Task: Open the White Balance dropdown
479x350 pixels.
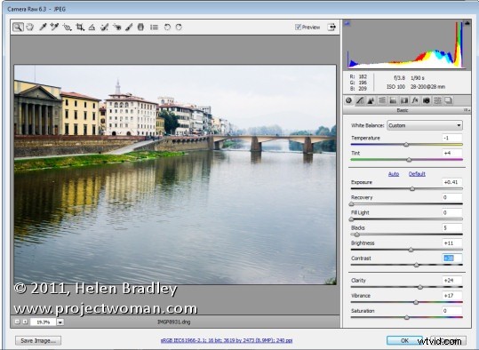Action: pos(425,125)
